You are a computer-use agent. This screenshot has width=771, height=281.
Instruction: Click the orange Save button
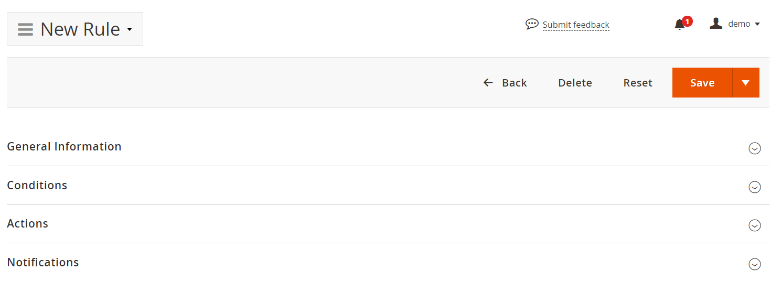coord(702,83)
